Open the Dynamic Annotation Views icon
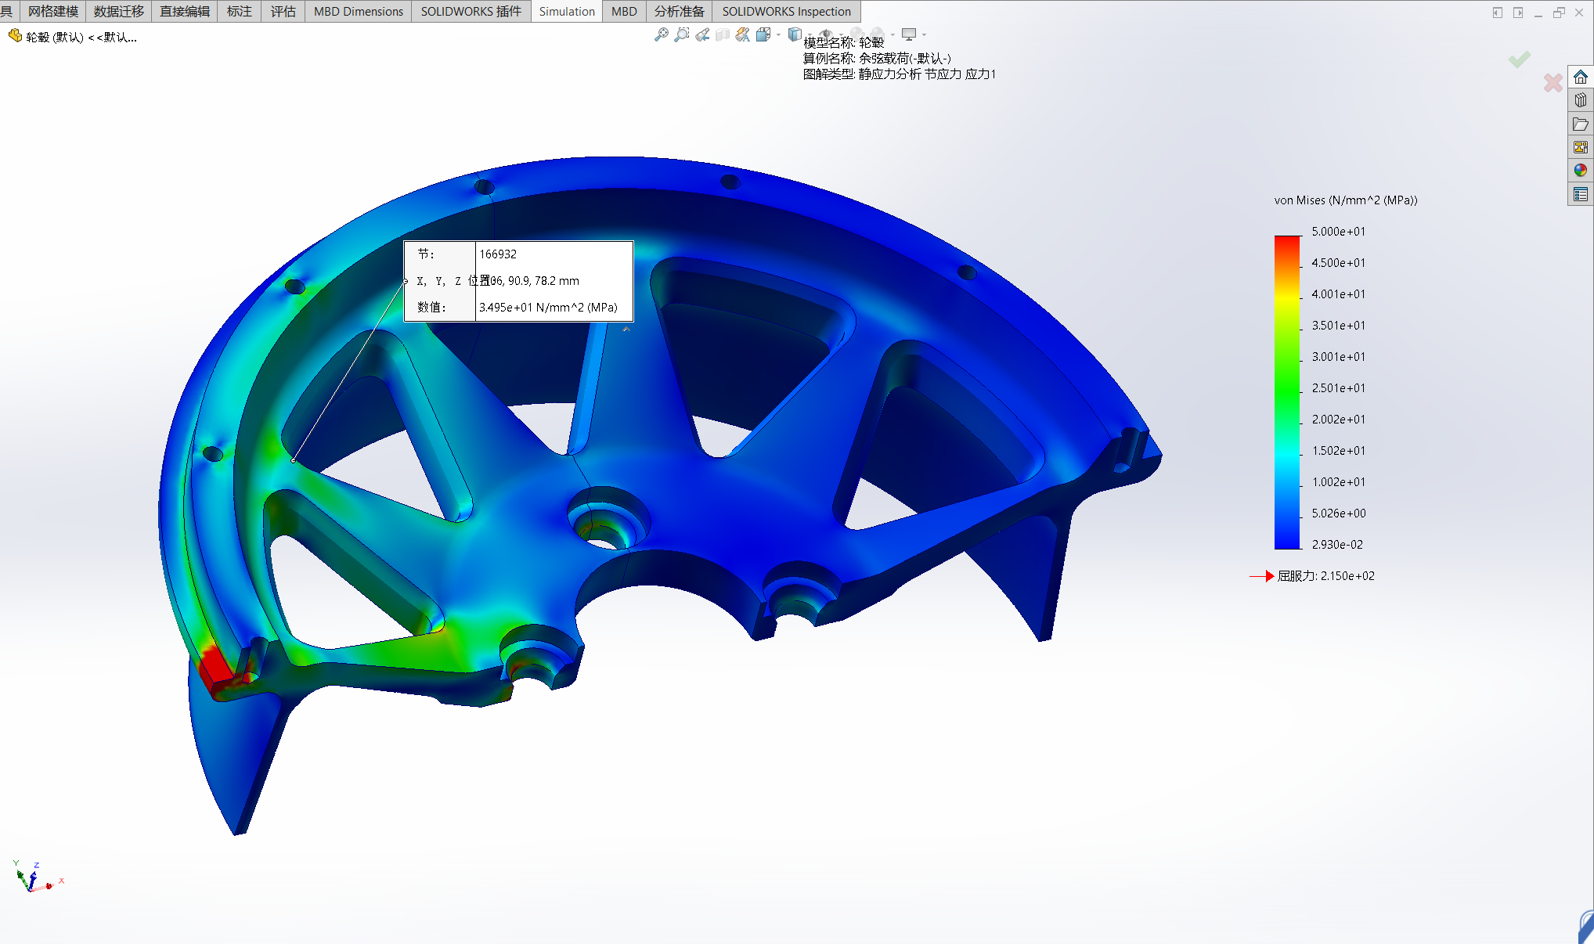Screen dimensions: 1594x944 (x=743, y=34)
